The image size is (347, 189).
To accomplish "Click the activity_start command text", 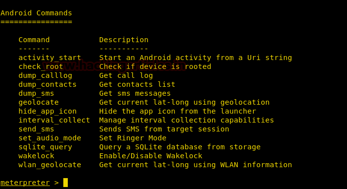I will 50,58.
